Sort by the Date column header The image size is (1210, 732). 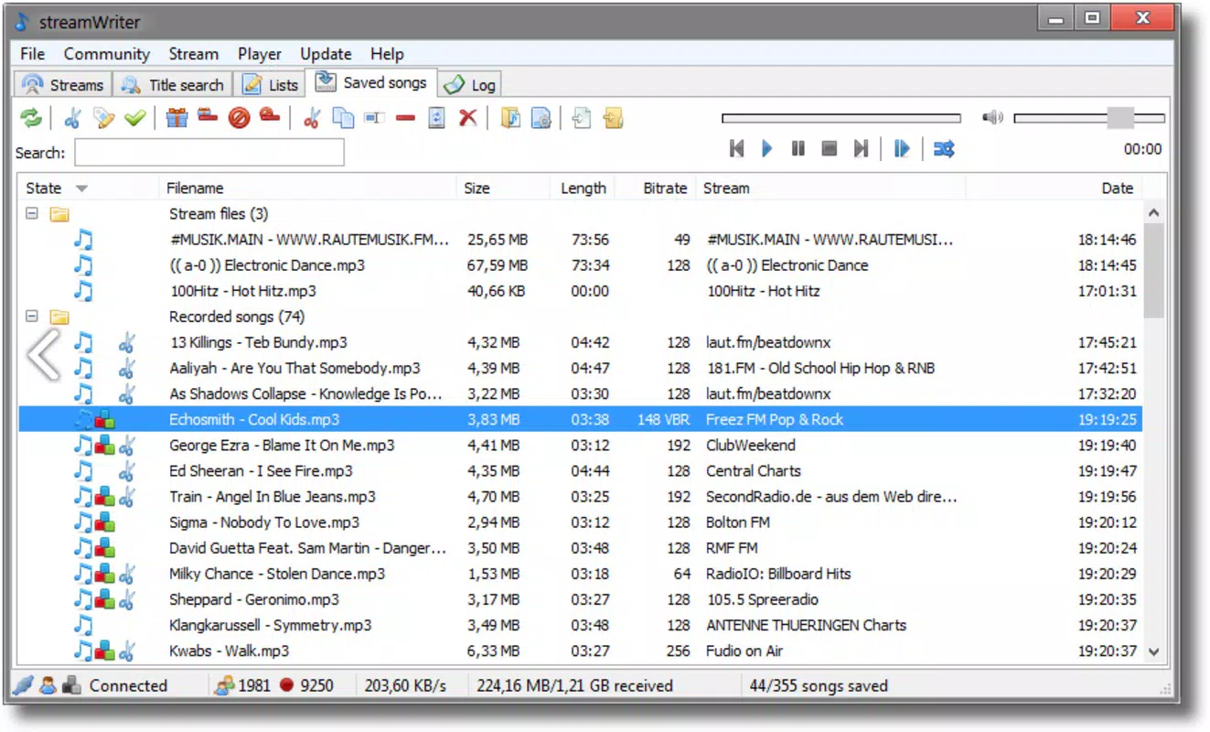coord(1054,188)
